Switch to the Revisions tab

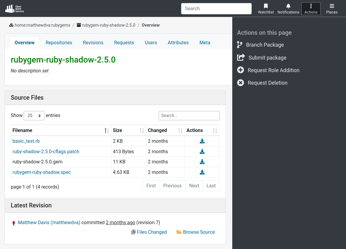coord(93,43)
